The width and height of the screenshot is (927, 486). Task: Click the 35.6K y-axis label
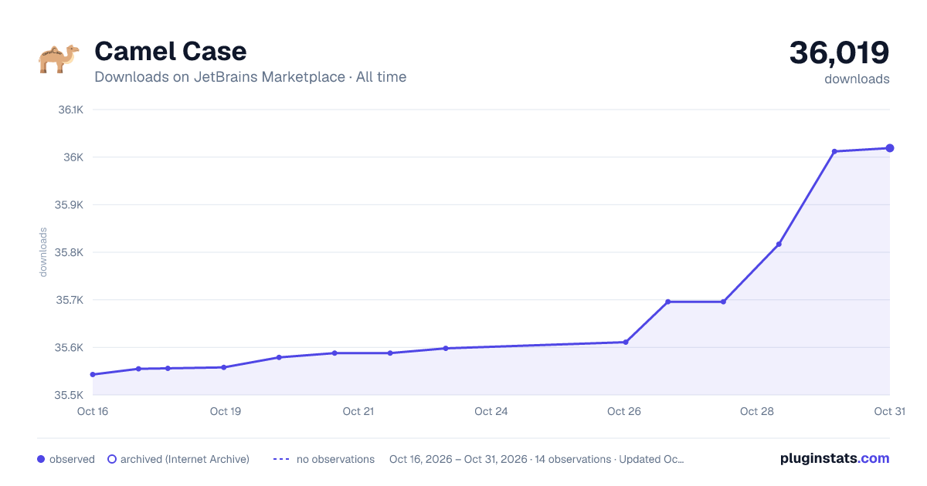pyautogui.click(x=69, y=348)
